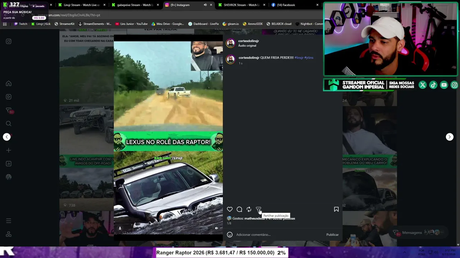Open the Meta apps grid icon in sidebar
This screenshot has width=460, height=258.
[9, 234]
